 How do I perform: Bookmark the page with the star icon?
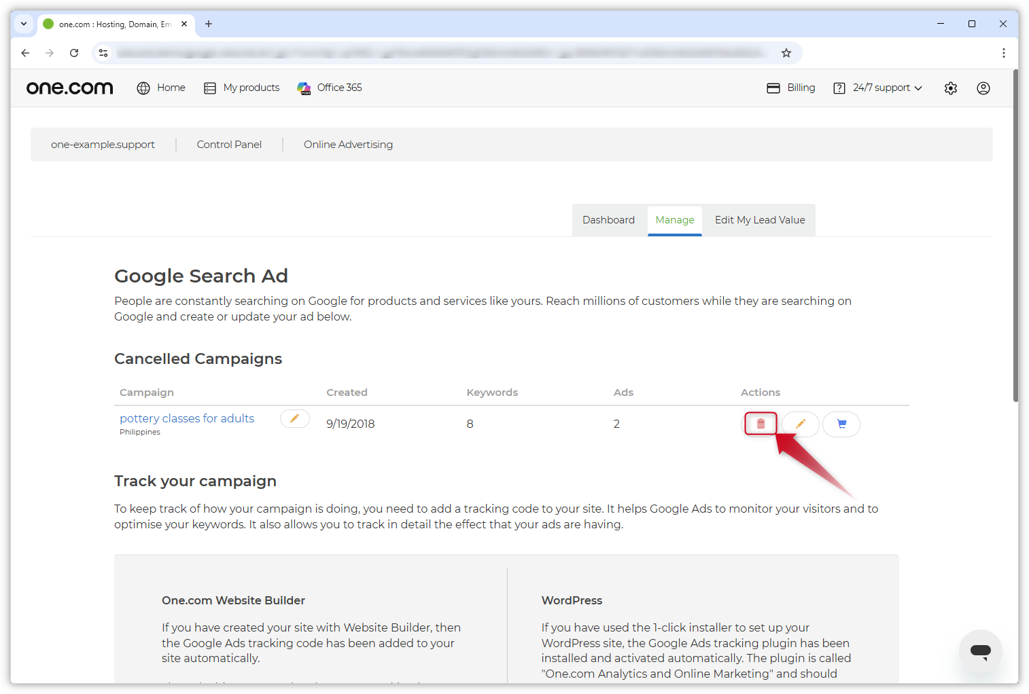[786, 53]
